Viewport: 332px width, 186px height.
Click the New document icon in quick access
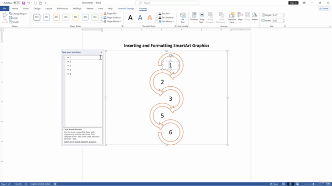click(x=40, y=3)
